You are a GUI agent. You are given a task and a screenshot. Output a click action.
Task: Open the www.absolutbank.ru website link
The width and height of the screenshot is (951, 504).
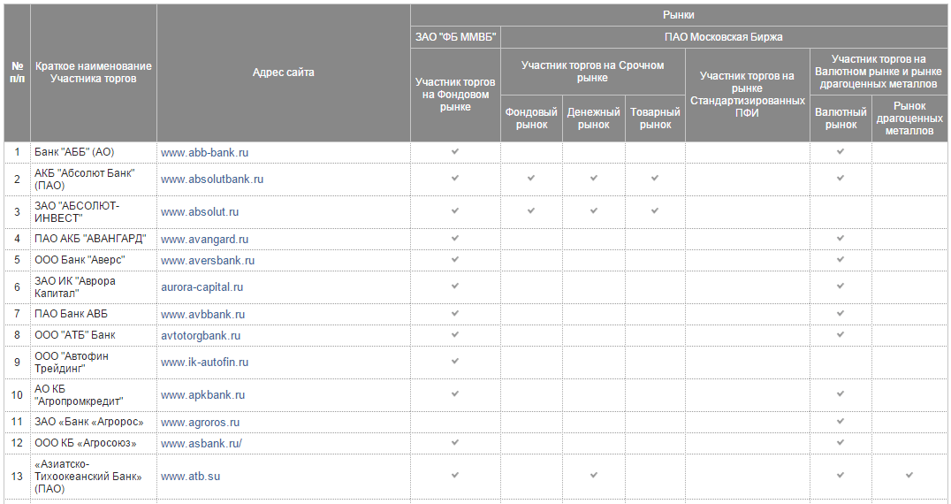pos(212,179)
